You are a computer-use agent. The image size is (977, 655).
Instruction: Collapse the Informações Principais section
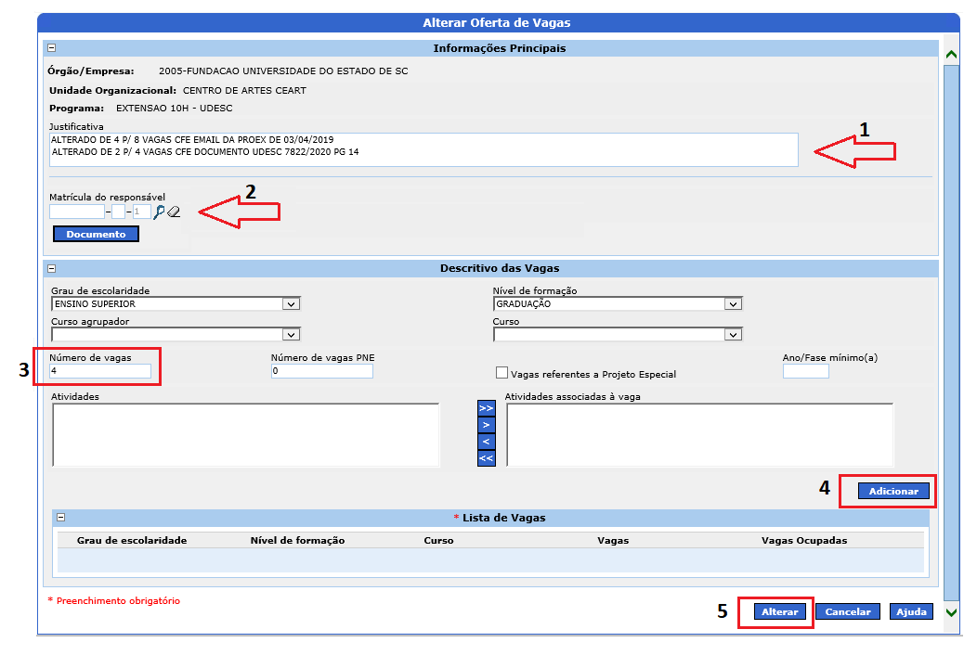(52, 48)
